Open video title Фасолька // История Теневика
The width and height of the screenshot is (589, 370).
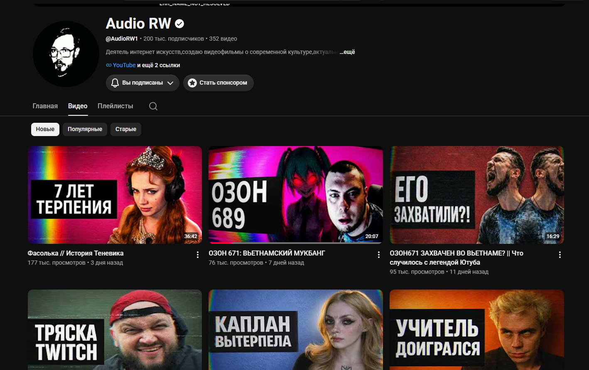(x=76, y=253)
